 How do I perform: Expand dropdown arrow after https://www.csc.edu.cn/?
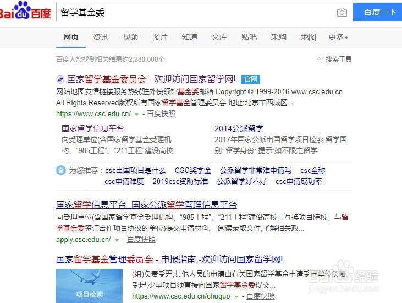[x=136, y=114]
